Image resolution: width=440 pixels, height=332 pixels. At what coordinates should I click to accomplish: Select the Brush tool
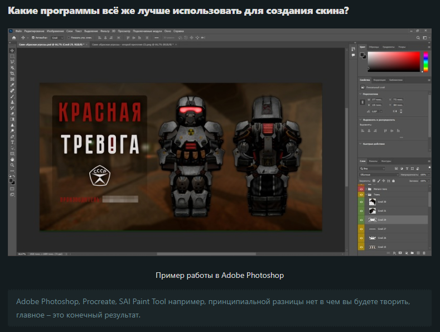click(x=12, y=97)
